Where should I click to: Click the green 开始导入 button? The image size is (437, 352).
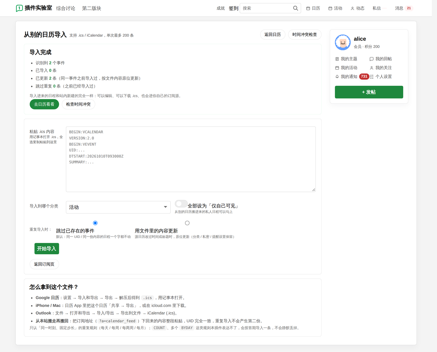click(x=47, y=249)
